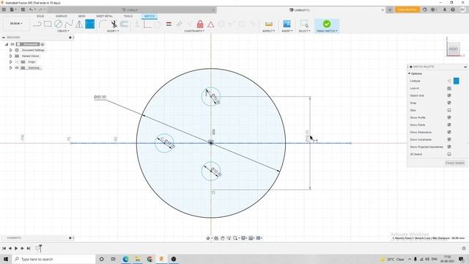Screen dimensions: 469x264
Task: Open the INSPECT dropdown menu
Action: tap(268, 31)
